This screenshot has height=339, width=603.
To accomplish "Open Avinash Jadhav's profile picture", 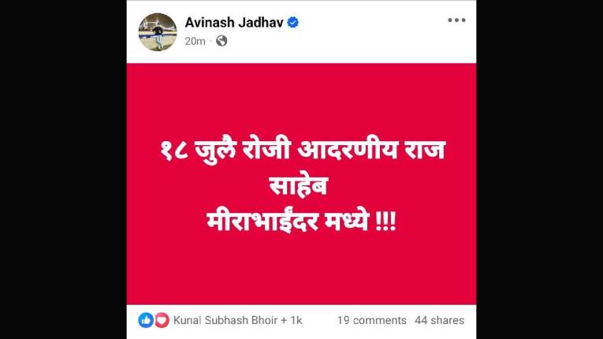I will 158,32.
